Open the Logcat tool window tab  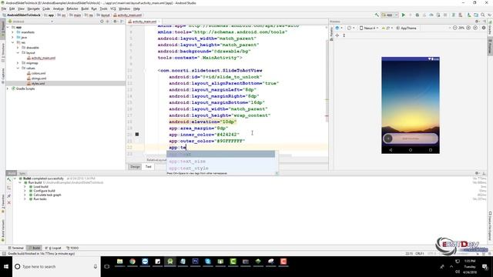[53, 248]
